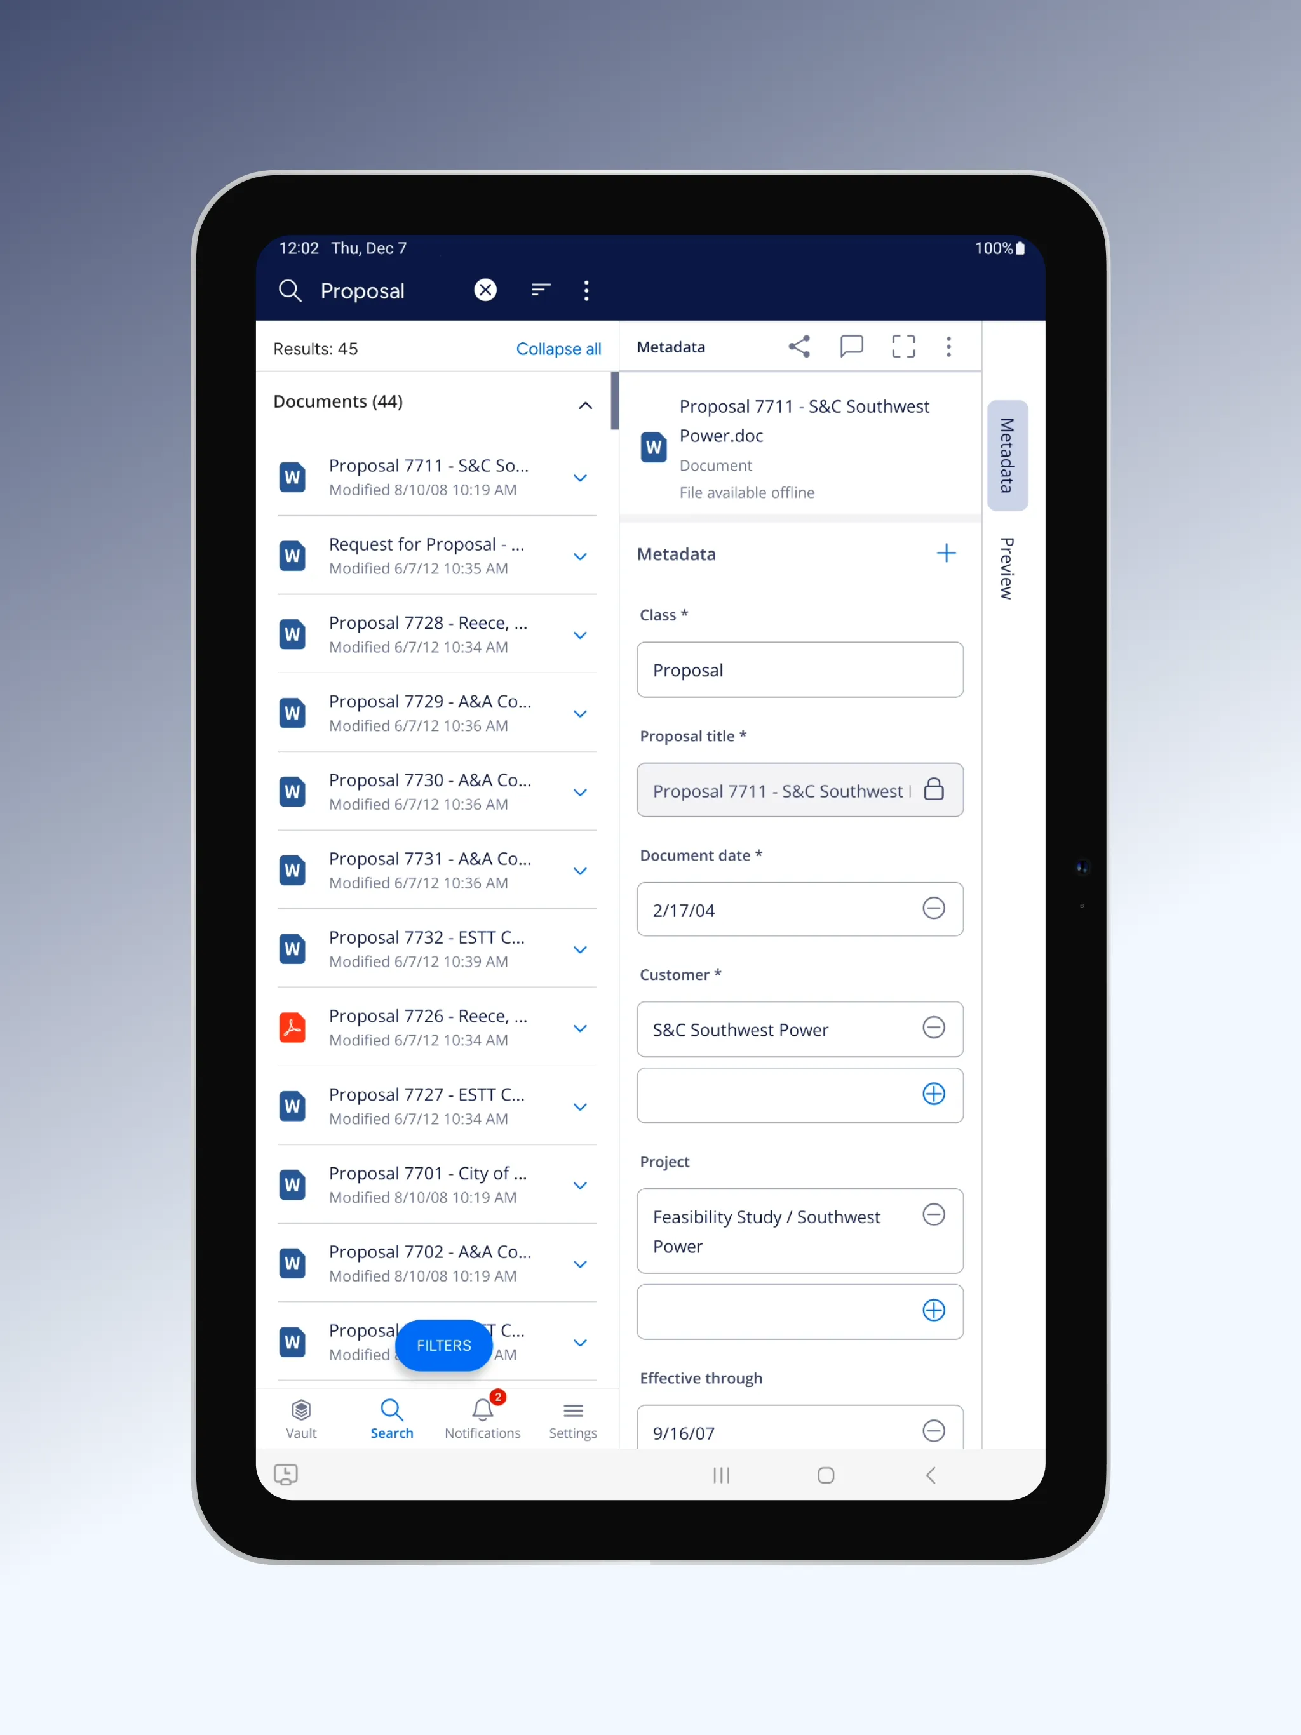Image resolution: width=1301 pixels, height=1735 pixels.
Task: Click the Proposal title input field
Action: [799, 789]
